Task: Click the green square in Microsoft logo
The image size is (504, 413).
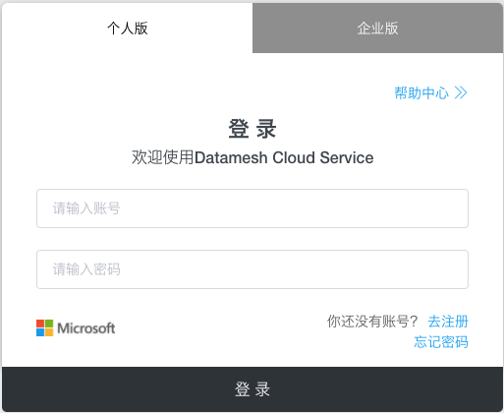Action: point(49,324)
